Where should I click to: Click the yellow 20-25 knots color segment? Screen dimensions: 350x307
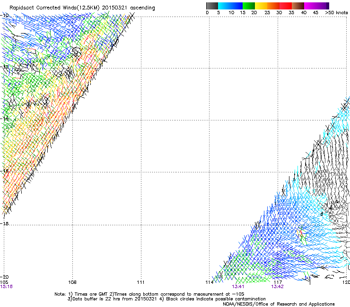(261, 6)
